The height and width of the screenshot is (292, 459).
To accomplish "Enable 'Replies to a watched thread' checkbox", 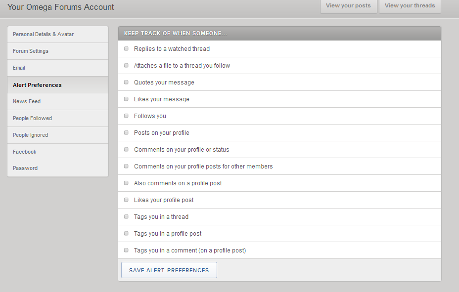I will (x=126, y=49).
